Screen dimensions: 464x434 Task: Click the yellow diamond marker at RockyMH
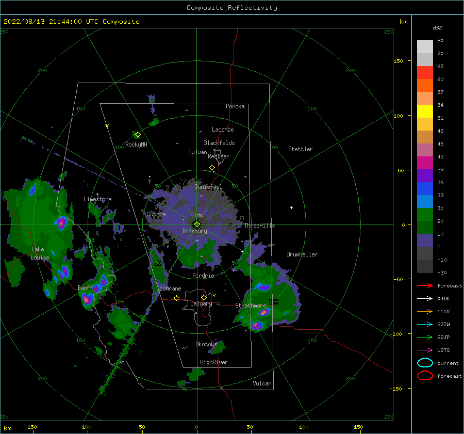click(138, 135)
